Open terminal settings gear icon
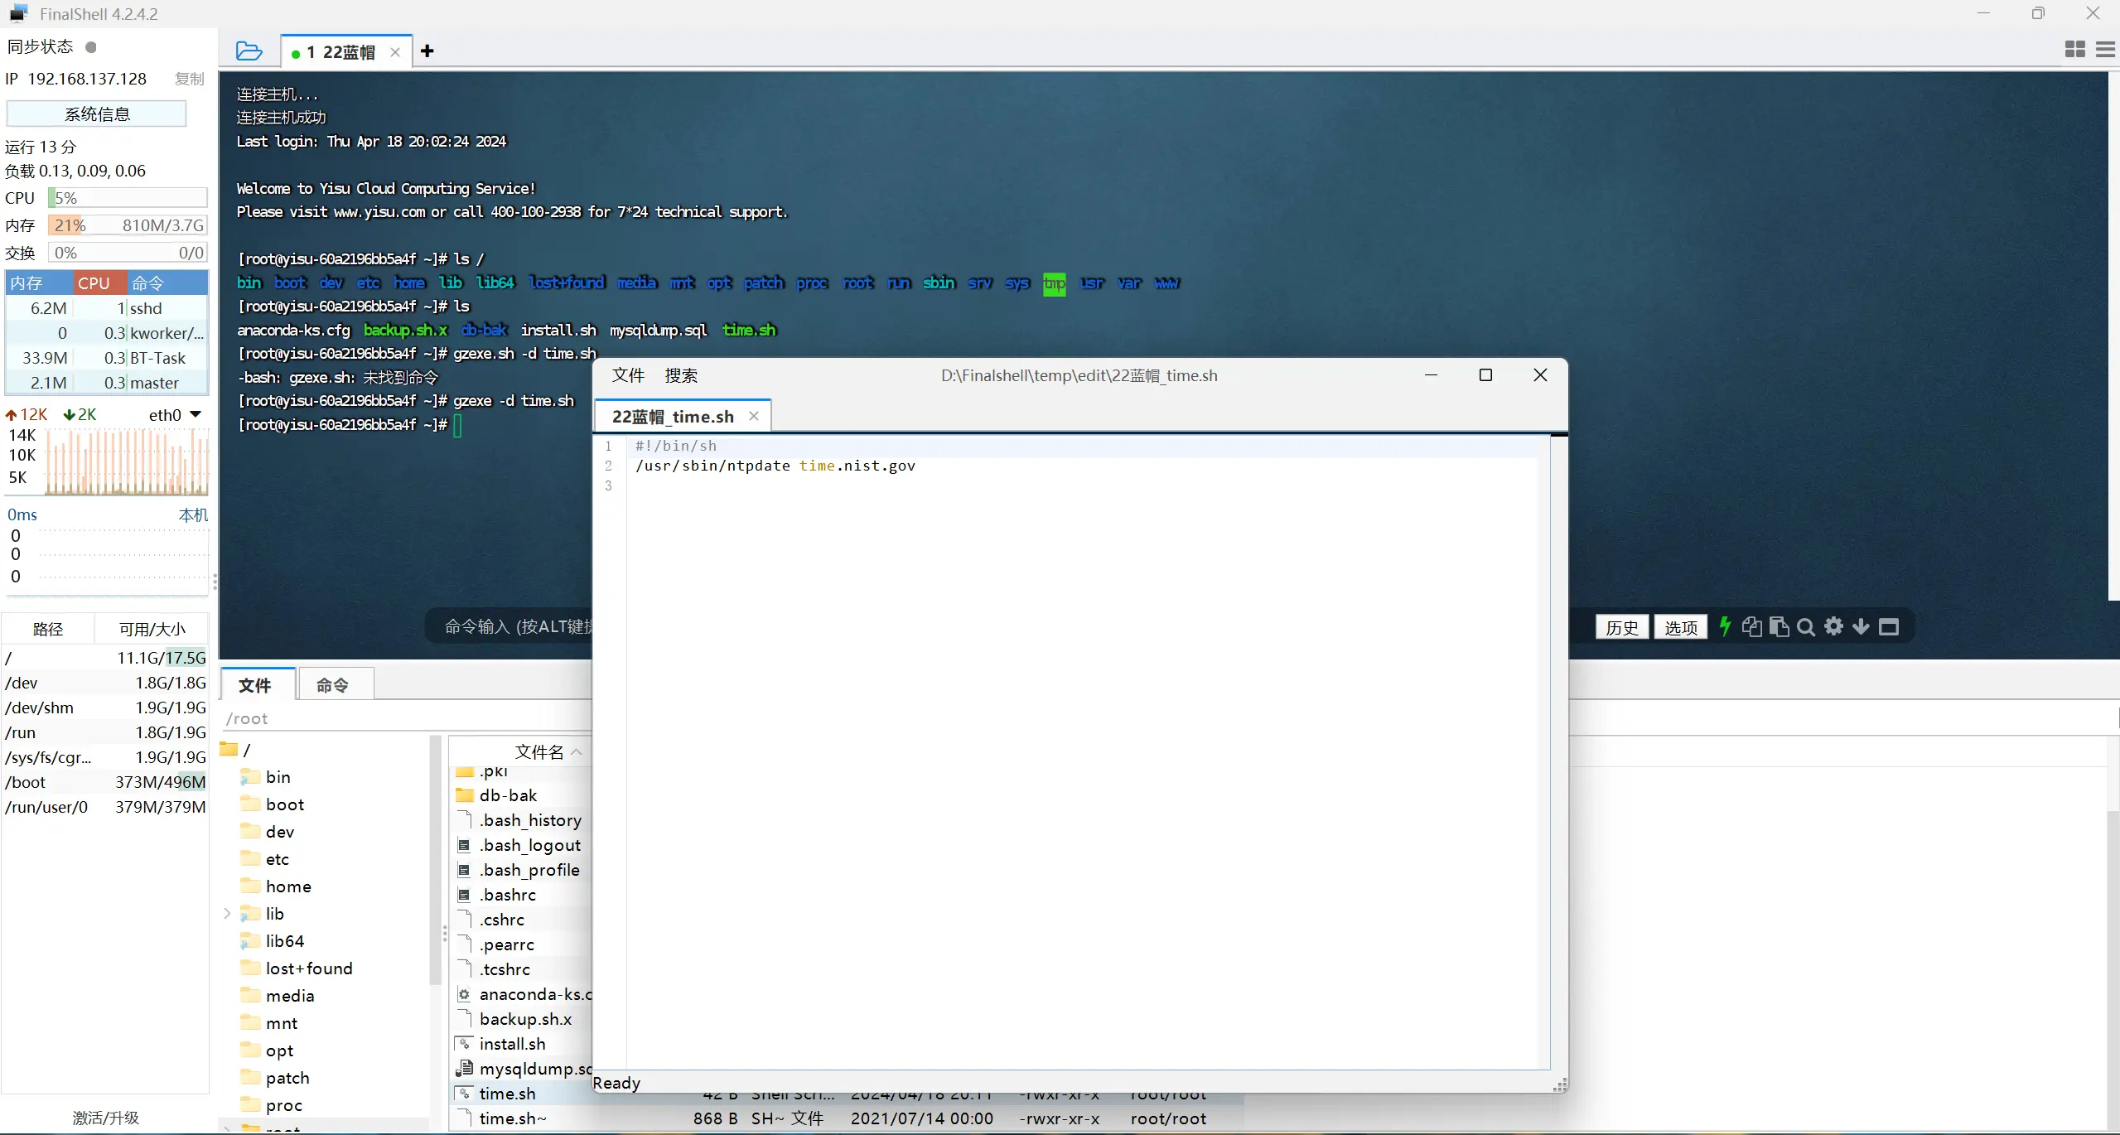Image resolution: width=2120 pixels, height=1135 pixels. pos(1833,626)
